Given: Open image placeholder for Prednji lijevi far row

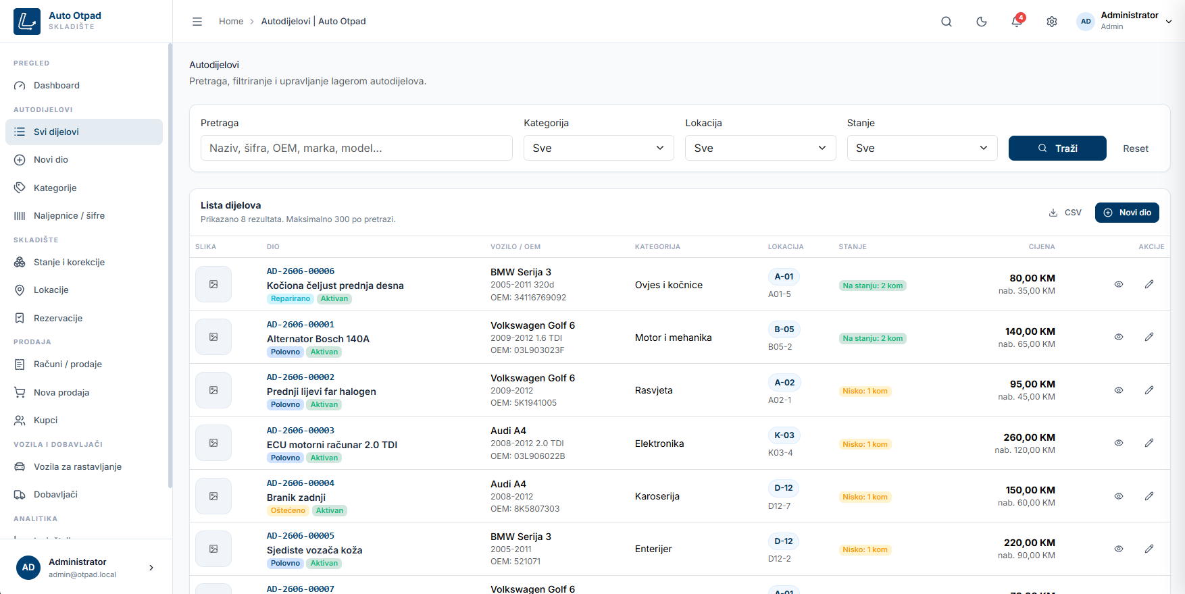Looking at the screenshot, I should (213, 390).
